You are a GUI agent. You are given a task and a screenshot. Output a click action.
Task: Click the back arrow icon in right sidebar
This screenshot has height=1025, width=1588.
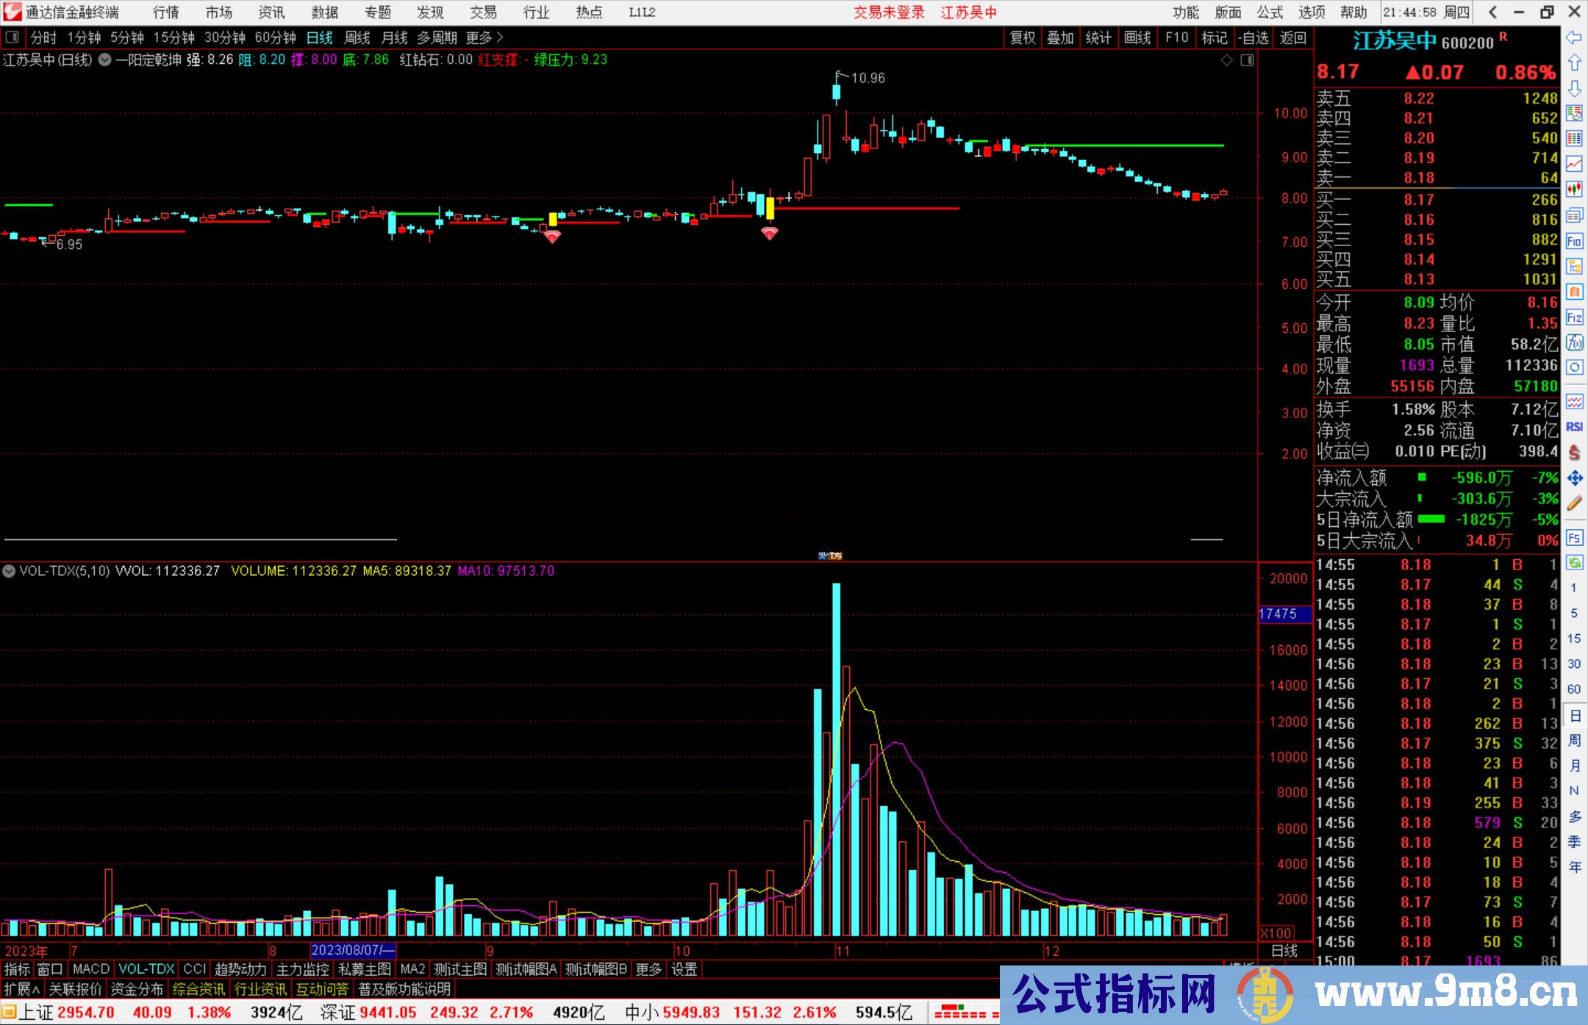click(1574, 37)
